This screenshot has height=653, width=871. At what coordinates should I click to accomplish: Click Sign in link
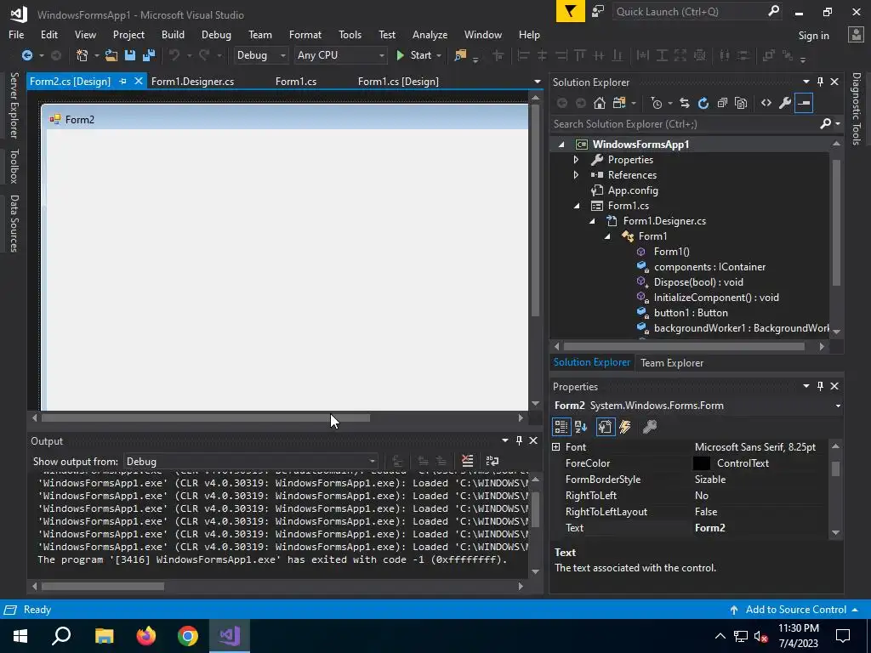813,36
